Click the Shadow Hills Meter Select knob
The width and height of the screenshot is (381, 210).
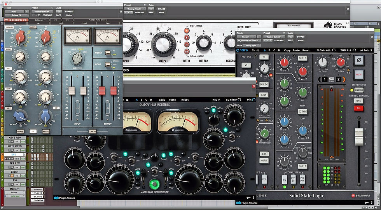214,119
